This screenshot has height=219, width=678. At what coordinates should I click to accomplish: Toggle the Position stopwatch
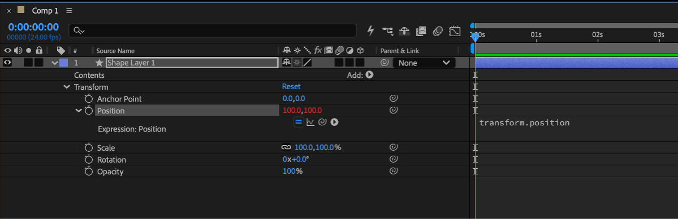point(89,111)
